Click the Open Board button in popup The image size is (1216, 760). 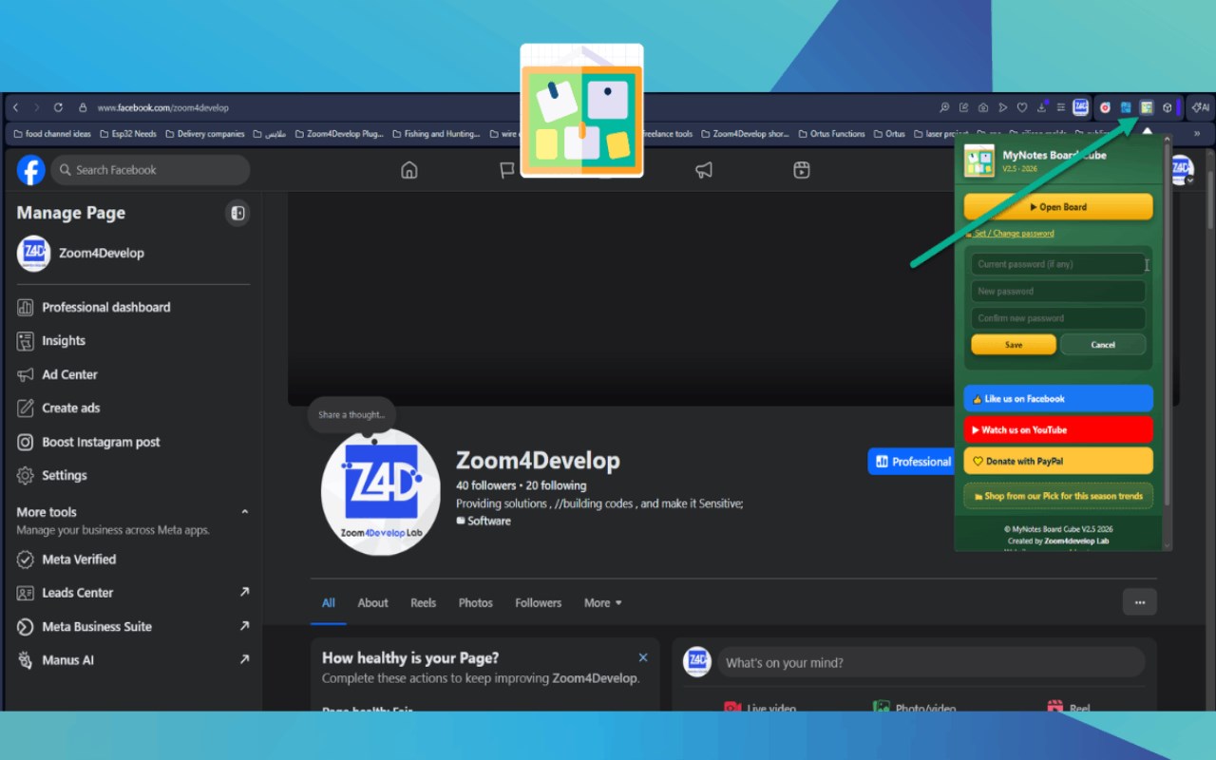tap(1058, 207)
